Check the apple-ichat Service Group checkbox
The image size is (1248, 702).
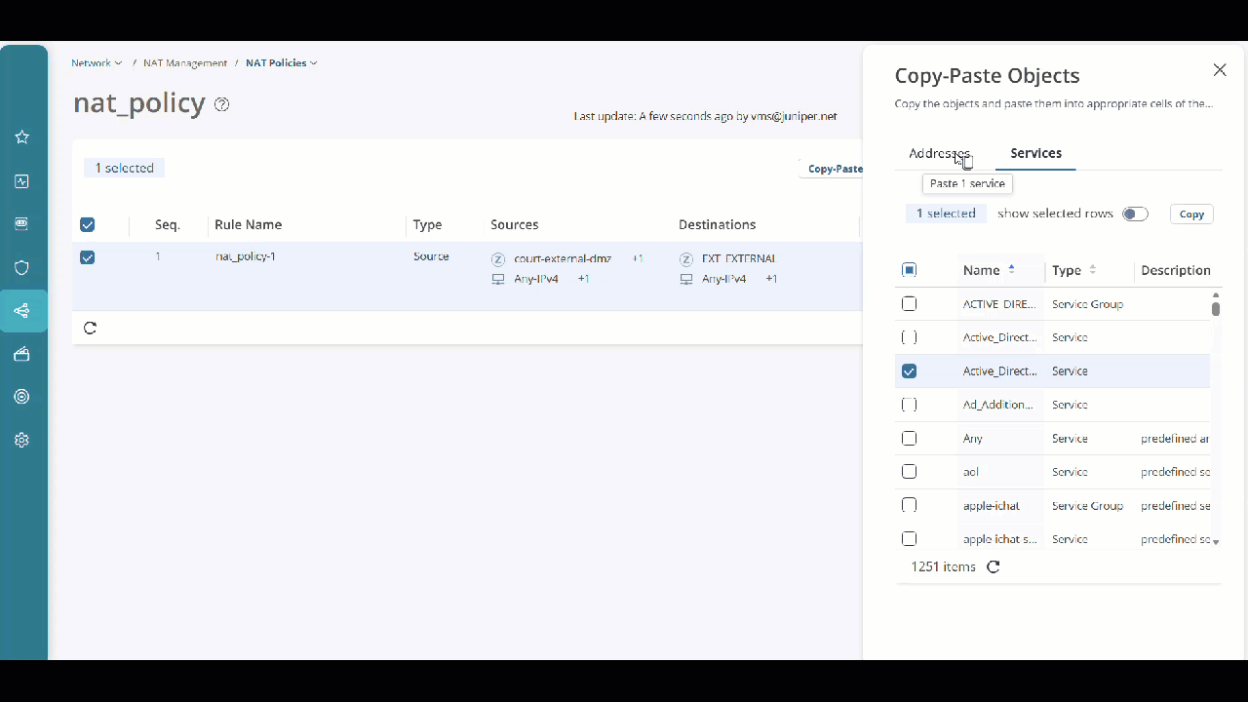[x=910, y=506]
